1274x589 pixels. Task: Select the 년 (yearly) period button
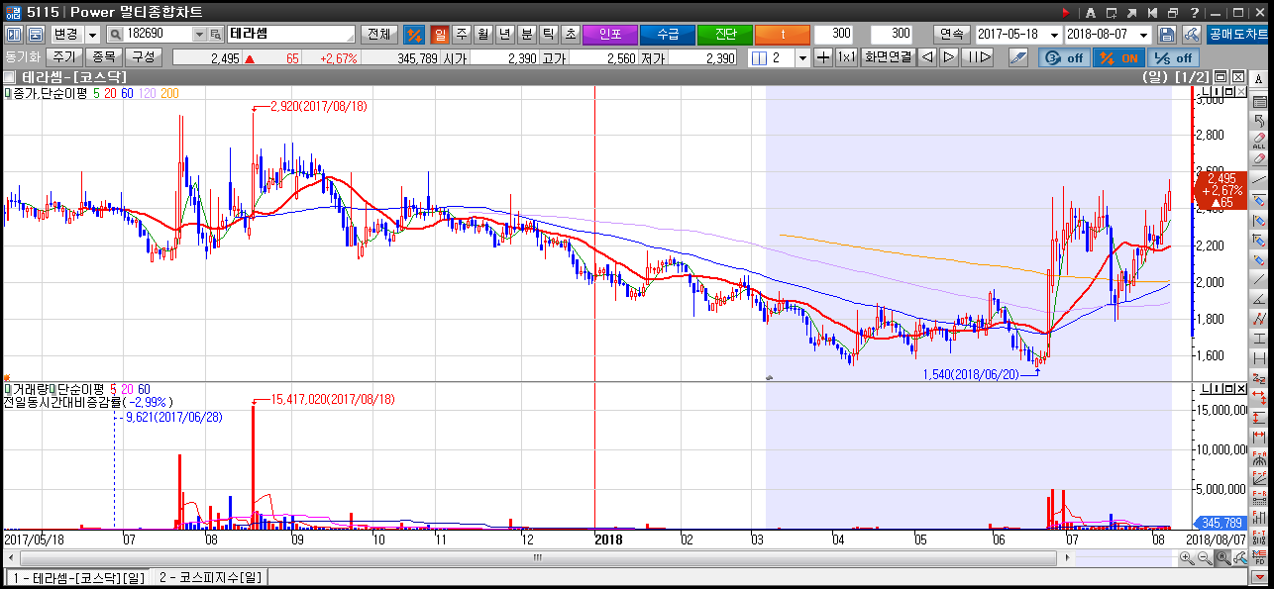coord(505,34)
